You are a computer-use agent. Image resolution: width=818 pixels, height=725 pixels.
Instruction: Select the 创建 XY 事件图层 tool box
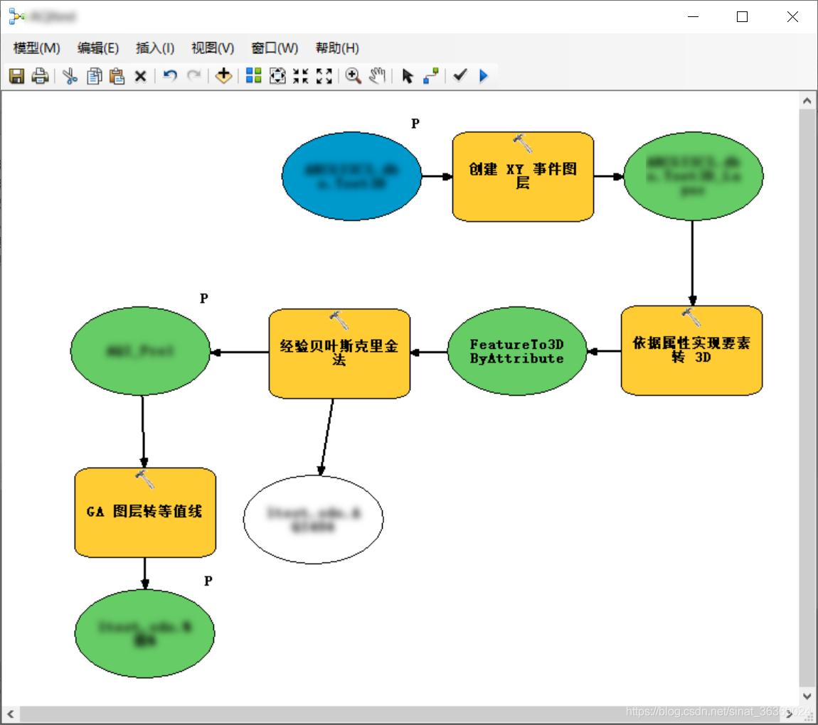click(523, 176)
